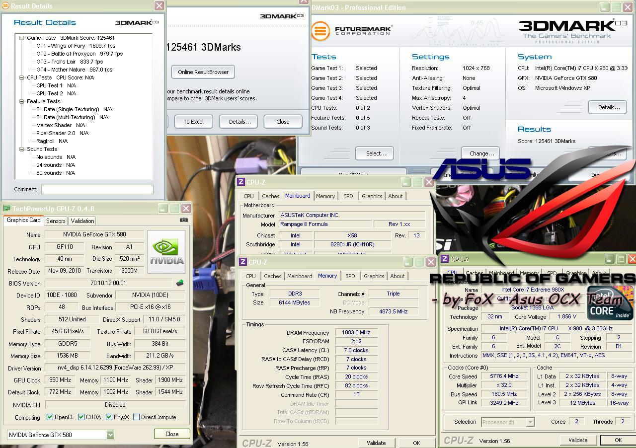
Task: Open the Processor #1 selection dropdown
Action: tap(530, 422)
